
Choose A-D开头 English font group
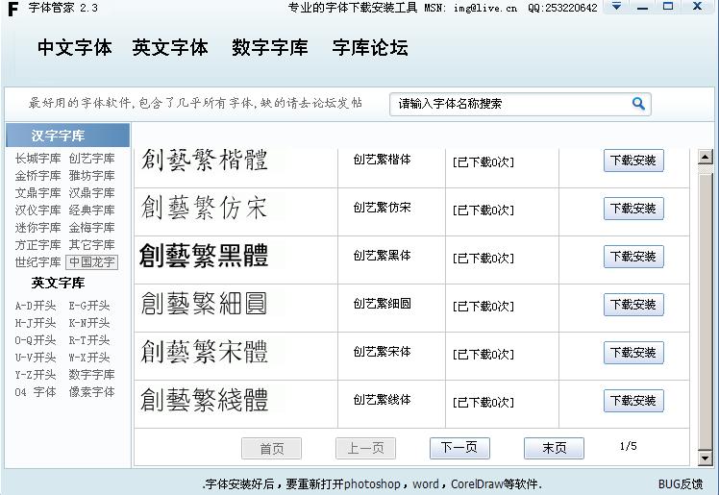[x=36, y=306]
